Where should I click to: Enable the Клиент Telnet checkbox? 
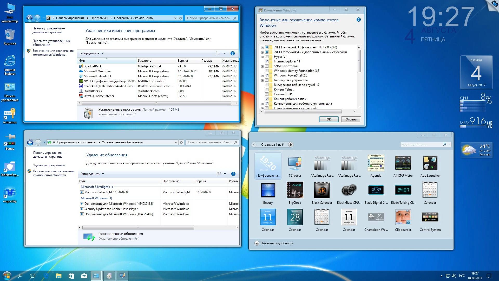pos(267,90)
